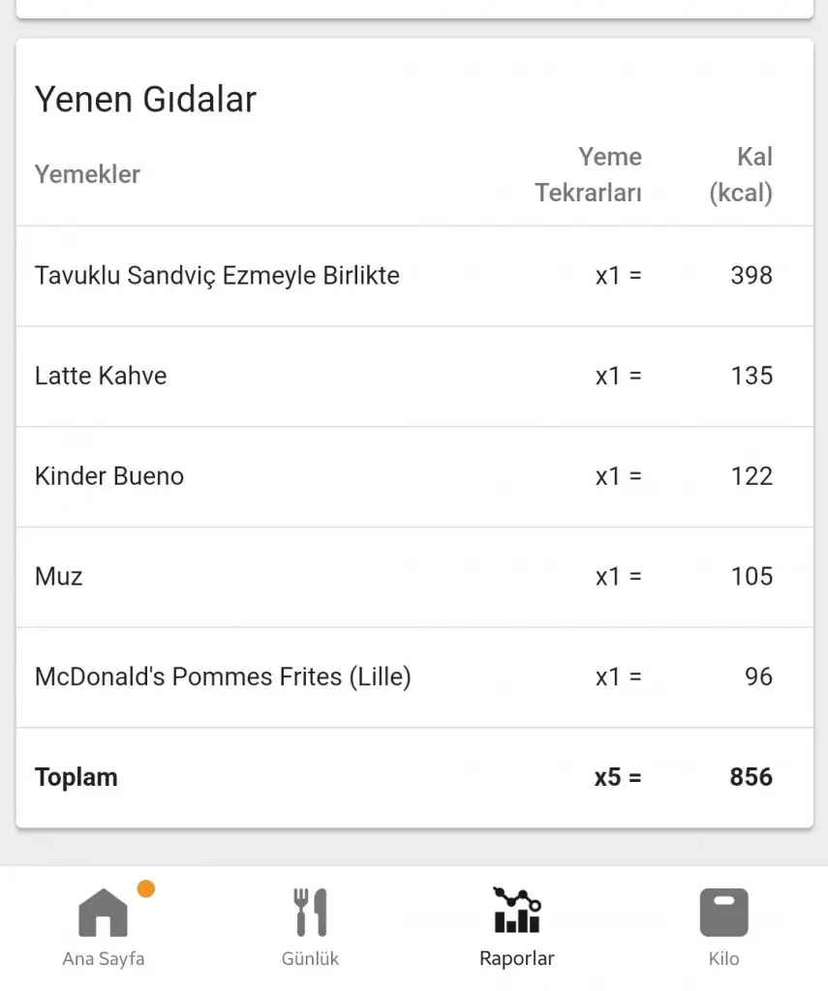Open the Kilo scale icon
828x991 pixels.
pyautogui.click(x=723, y=913)
